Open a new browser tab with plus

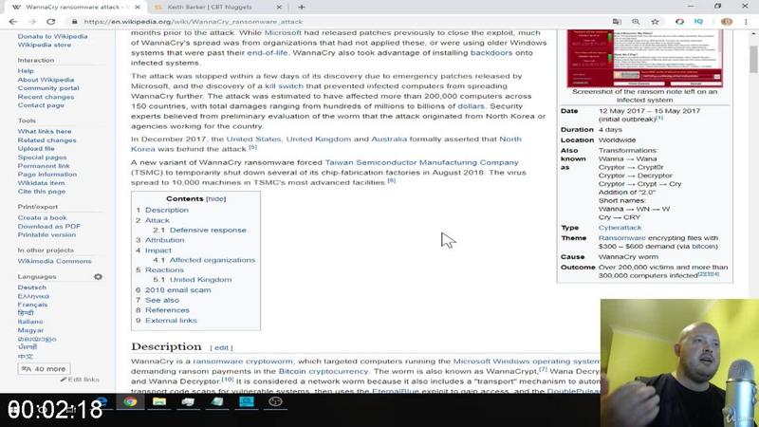tap(302, 7)
